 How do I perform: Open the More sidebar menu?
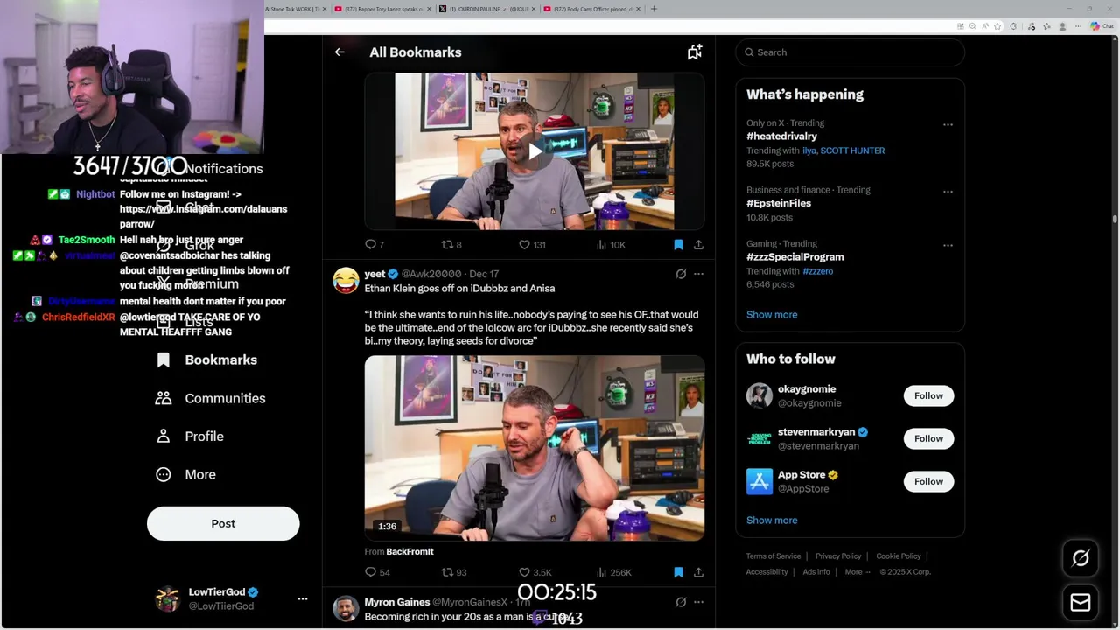[x=185, y=474]
